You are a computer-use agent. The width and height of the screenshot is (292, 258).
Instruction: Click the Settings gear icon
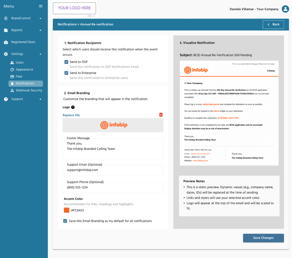pos(6,54)
